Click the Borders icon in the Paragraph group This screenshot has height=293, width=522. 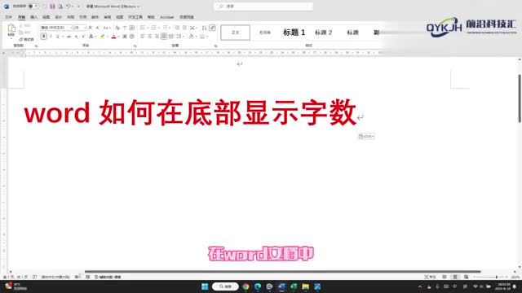pos(202,37)
